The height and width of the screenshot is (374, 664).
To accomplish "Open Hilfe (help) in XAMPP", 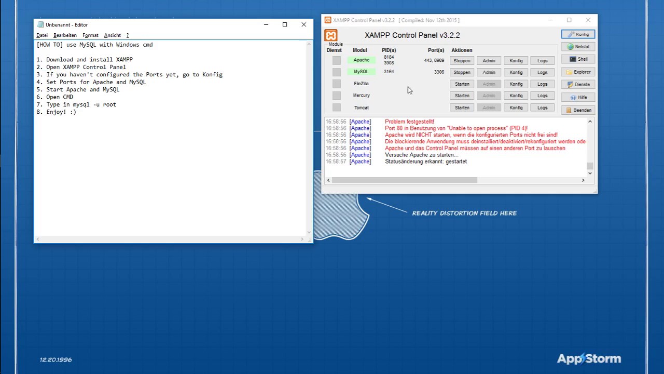I will (578, 98).
